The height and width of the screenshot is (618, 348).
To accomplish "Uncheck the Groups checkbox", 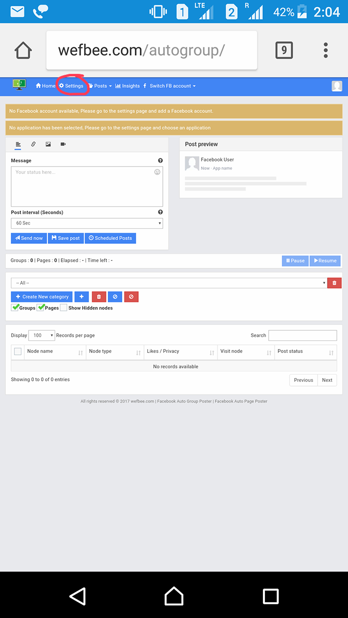I will (x=15, y=308).
